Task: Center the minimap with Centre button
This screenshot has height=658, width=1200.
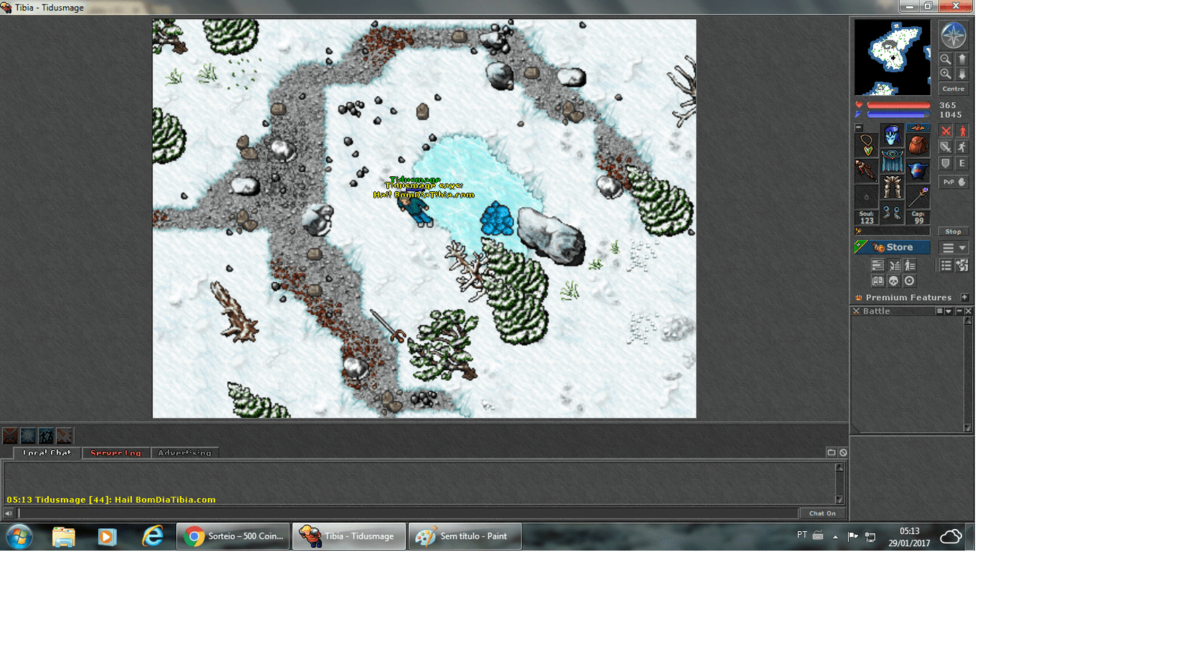Action: (954, 89)
